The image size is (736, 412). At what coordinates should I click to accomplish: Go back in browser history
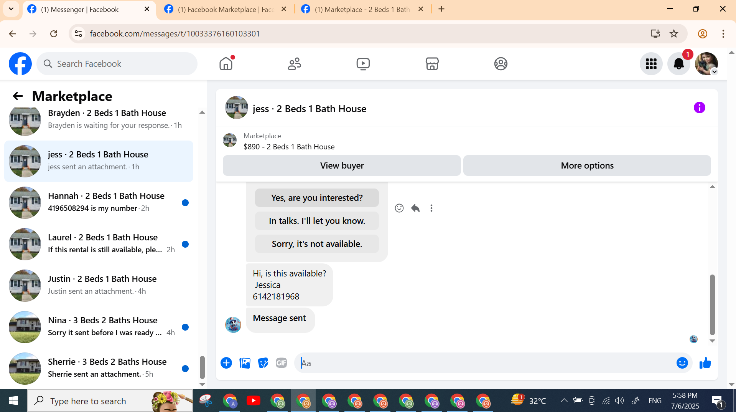[x=12, y=34]
